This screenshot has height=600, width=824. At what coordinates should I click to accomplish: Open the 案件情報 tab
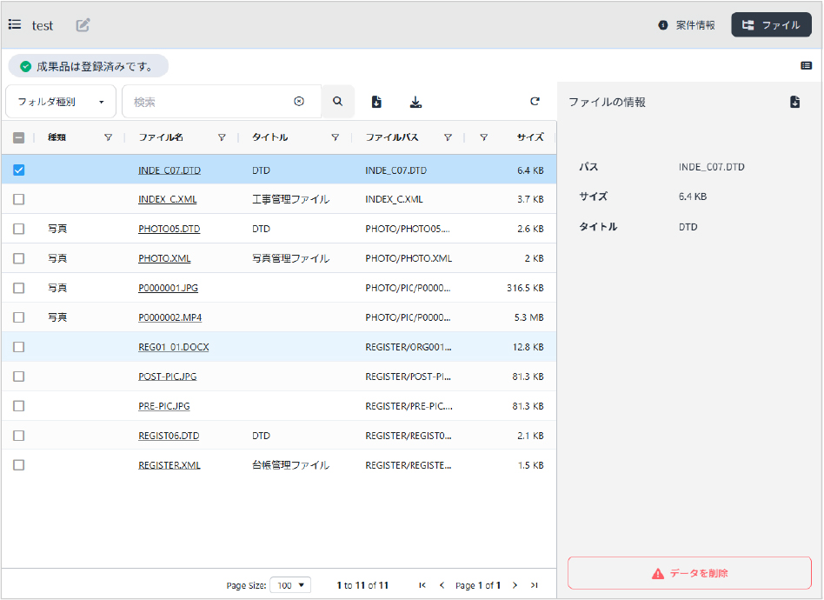point(687,24)
